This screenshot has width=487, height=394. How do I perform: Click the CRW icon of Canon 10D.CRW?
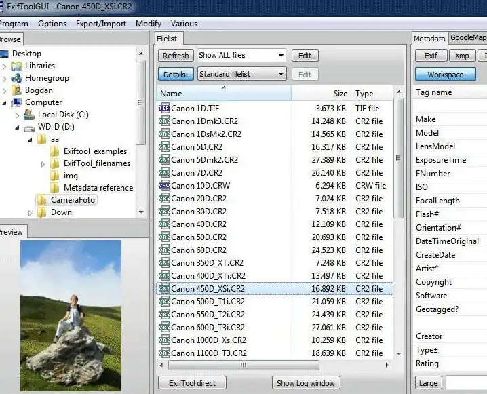pyautogui.click(x=163, y=186)
